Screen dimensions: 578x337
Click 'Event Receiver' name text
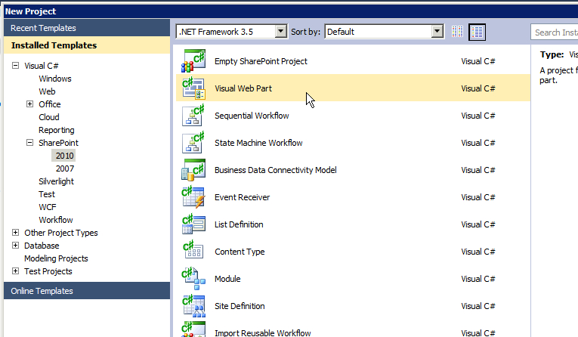[242, 197]
